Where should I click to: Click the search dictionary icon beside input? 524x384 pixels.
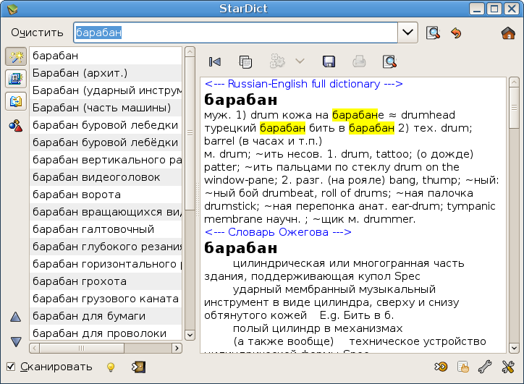pos(433,33)
